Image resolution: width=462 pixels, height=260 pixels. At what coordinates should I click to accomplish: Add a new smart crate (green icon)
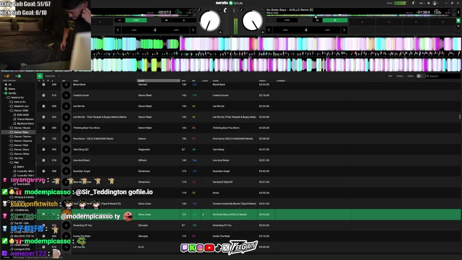18,76
